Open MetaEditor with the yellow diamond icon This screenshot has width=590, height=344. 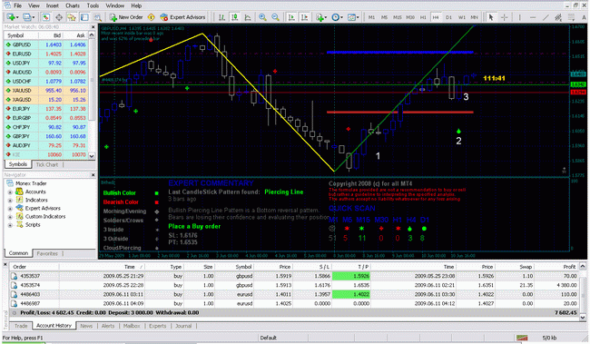pyautogui.click(x=152, y=17)
